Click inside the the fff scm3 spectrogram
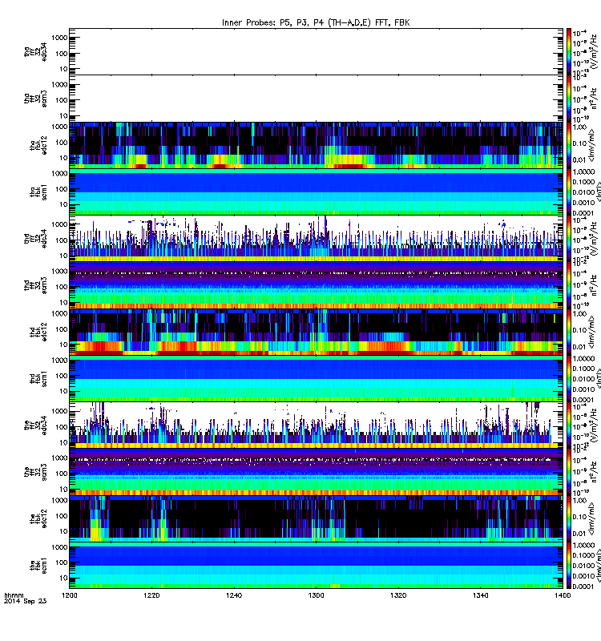This screenshot has height=641, width=601. pyautogui.click(x=316, y=472)
